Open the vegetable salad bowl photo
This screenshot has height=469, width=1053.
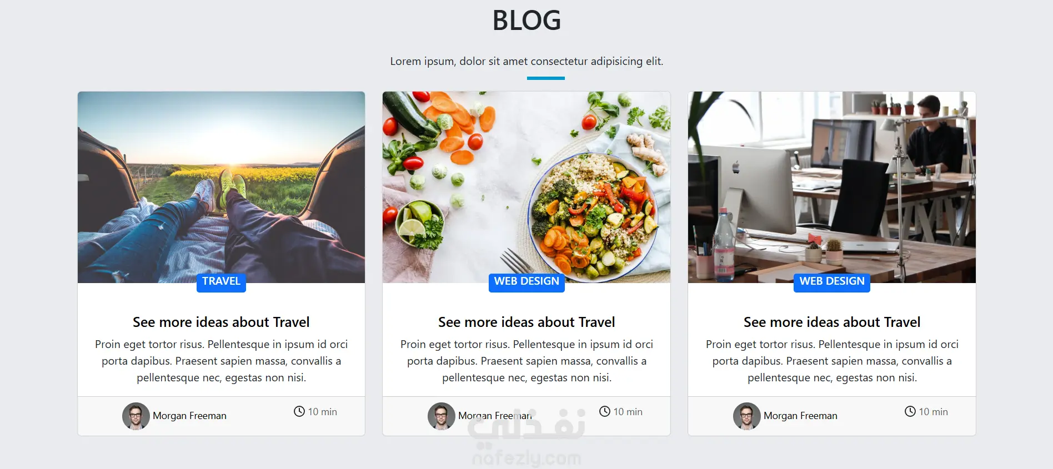[526, 187]
